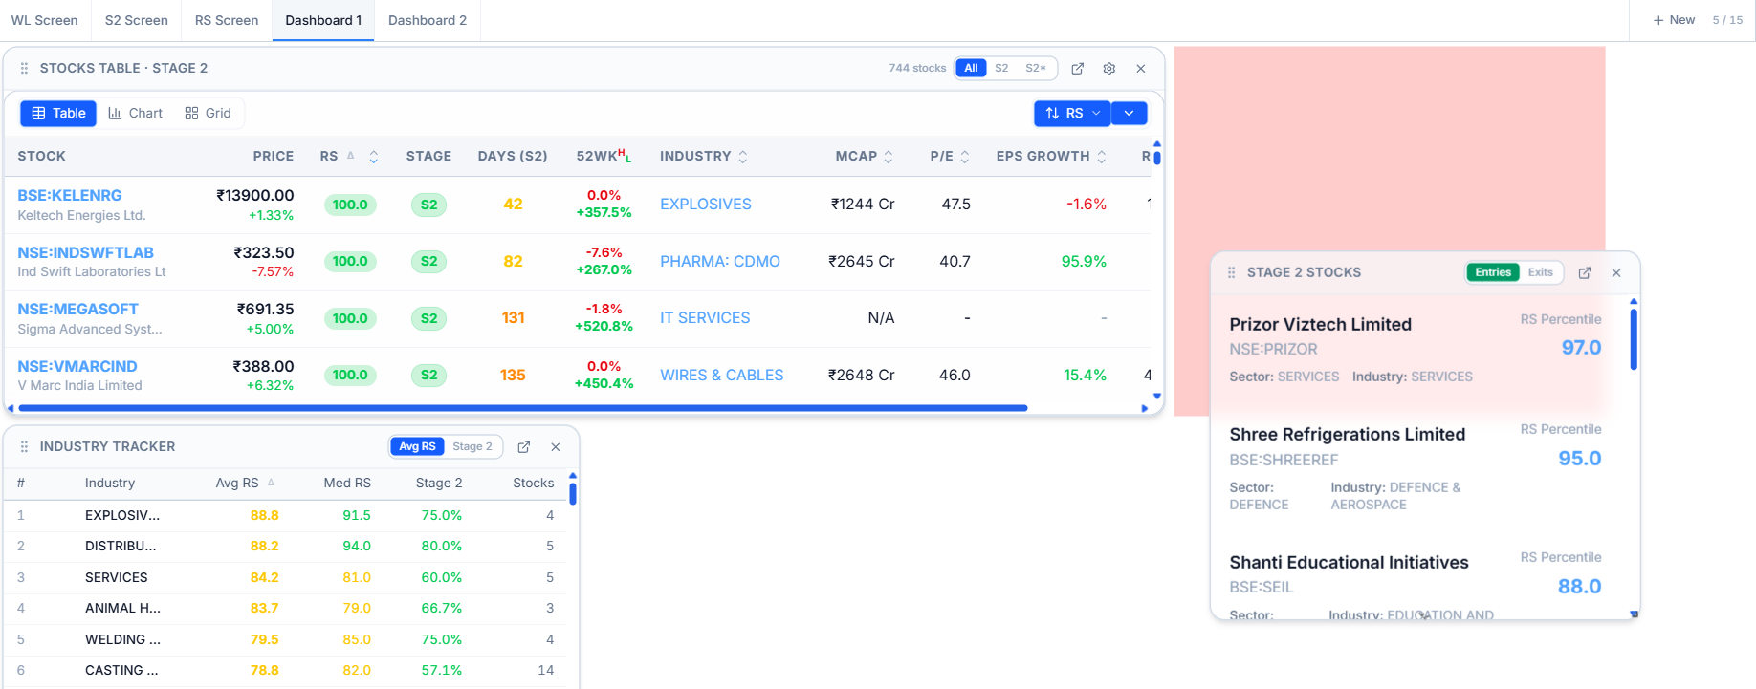Click the Stage 2 column header in Industry Tracker

click(439, 484)
